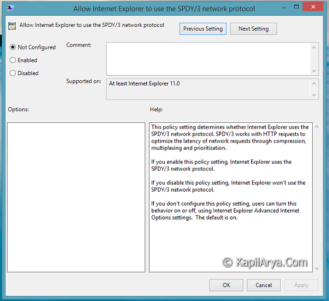Viewport: 329px width, 301px height.
Task: Click the Supported on scroll down arrow
Action: point(314,95)
